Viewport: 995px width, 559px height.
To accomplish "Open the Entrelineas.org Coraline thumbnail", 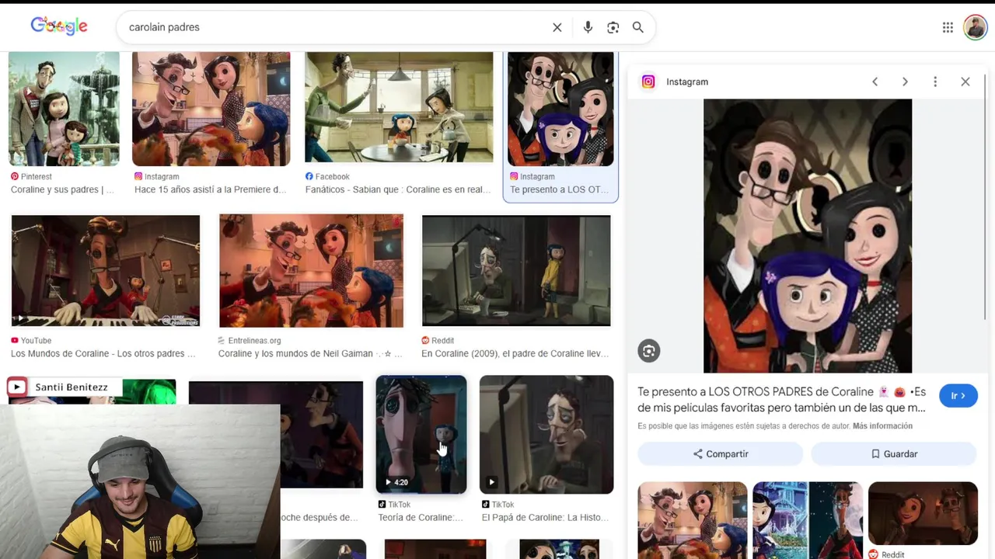I will click(311, 271).
